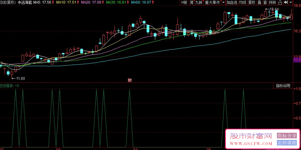Switch to 简 simplified view
The width and height of the screenshot is (301, 150).
point(192,3)
